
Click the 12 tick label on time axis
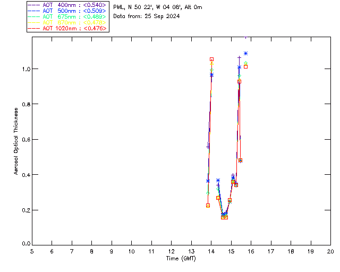(x=171, y=251)
